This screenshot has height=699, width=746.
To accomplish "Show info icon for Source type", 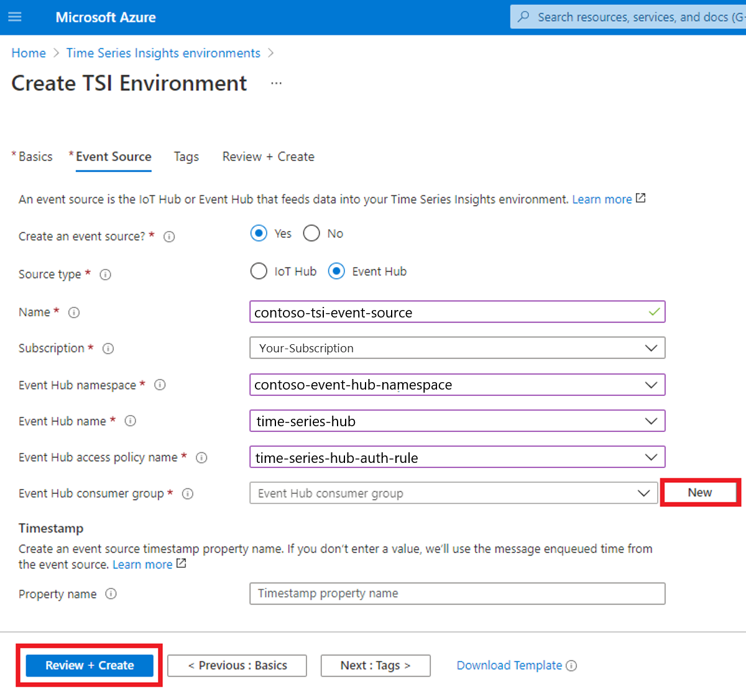I will click(x=106, y=275).
